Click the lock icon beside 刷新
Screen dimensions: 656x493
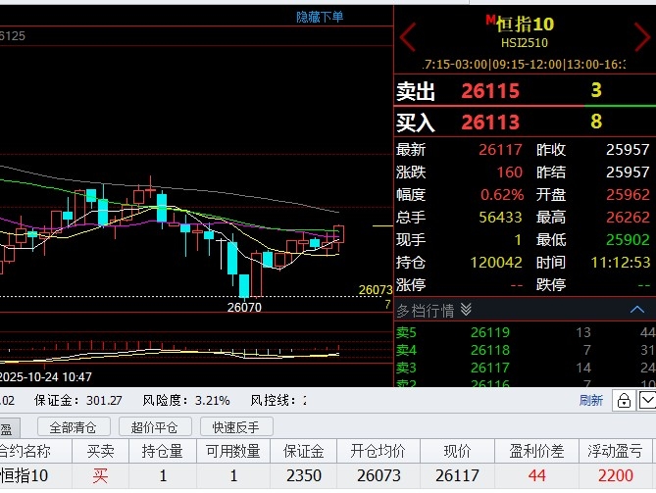coord(624,400)
